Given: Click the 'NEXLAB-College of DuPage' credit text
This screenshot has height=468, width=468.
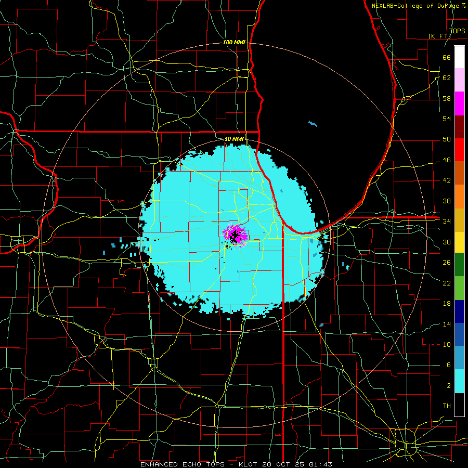Looking at the screenshot, I should [x=416, y=6].
